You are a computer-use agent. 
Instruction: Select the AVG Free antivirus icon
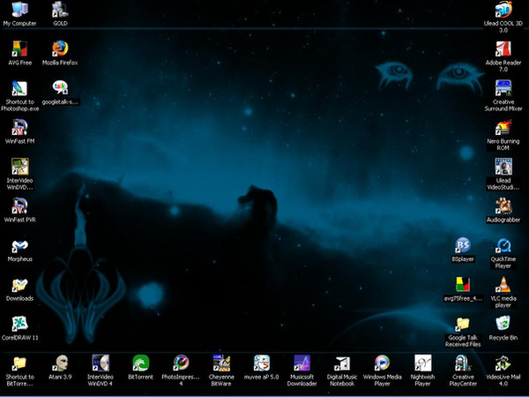click(x=19, y=49)
